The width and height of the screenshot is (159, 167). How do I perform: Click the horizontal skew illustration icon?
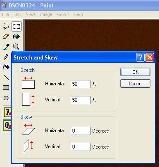tap(28, 129)
